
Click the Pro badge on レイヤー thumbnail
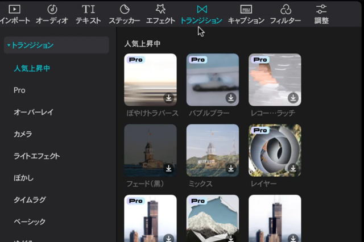[260, 131]
